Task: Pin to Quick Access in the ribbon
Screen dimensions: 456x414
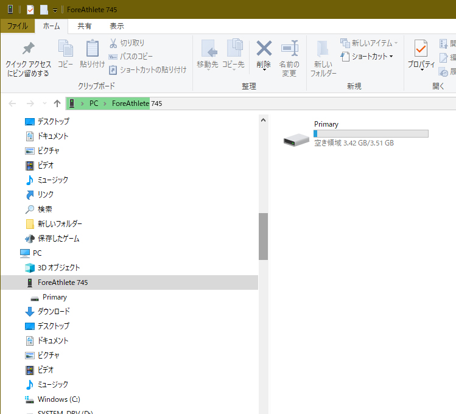Action: tap(28, 60)
